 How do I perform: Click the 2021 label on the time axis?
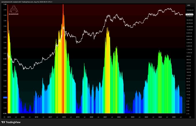tap(105, 117)
